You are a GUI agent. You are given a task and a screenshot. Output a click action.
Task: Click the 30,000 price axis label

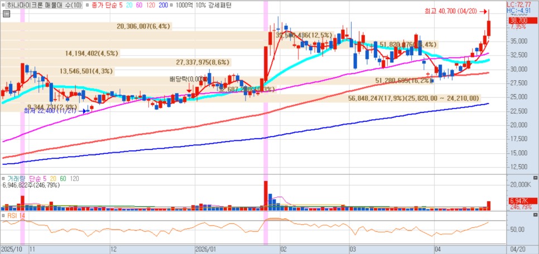519,69
